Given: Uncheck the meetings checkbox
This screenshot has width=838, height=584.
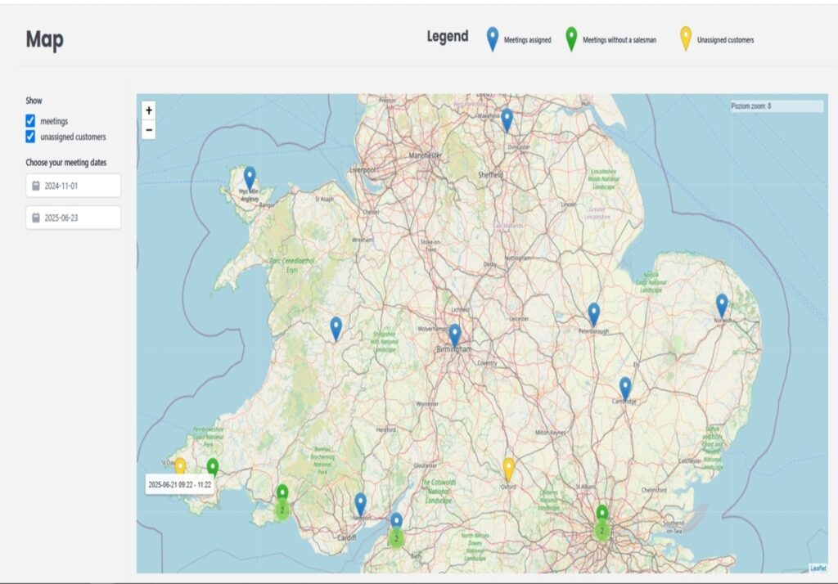Looking at the screenshot, I should (30, 121).
